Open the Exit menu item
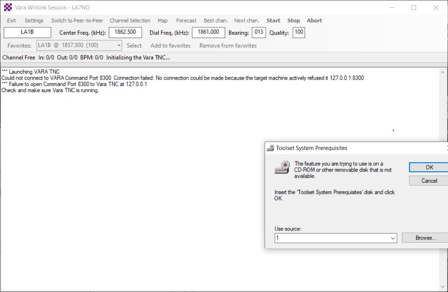The height and width of the screenshot is (292, 448). coord(11,21)
